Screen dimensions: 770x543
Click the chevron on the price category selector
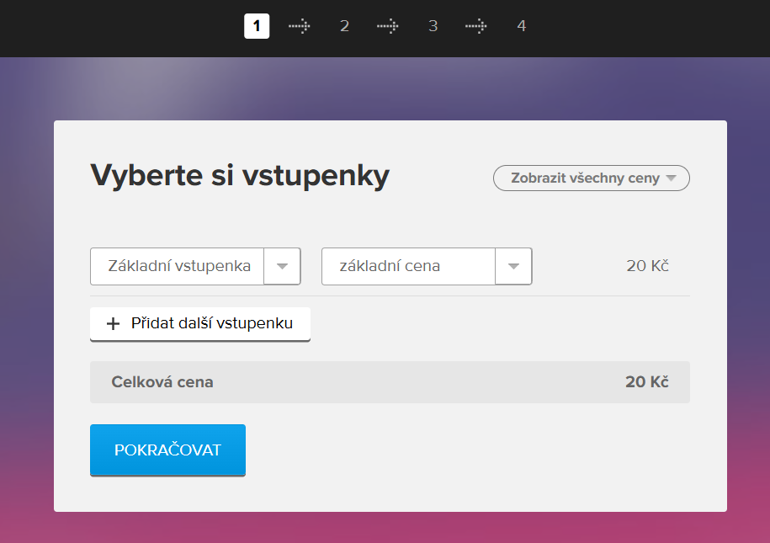tap(514, 266)
